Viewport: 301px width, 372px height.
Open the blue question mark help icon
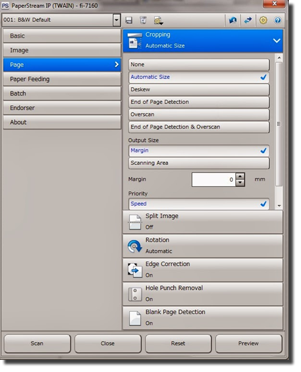point(277,20)
